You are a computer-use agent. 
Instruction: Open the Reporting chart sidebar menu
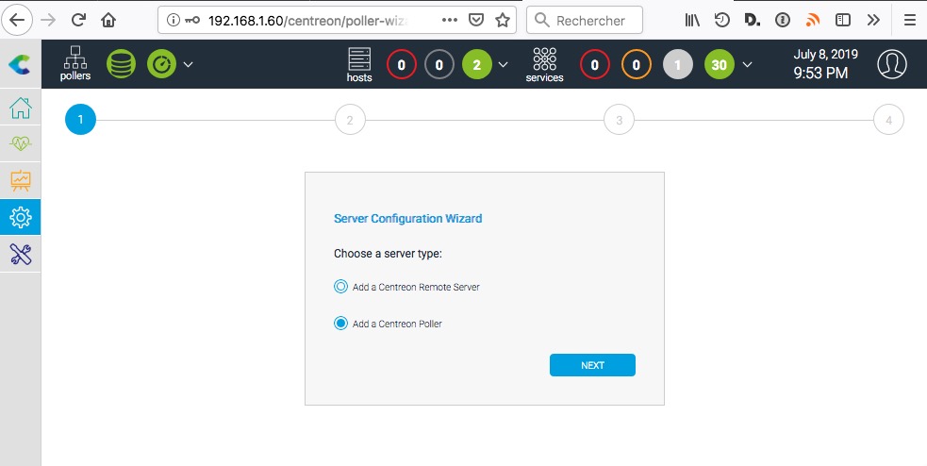click(x=20, y=180)
